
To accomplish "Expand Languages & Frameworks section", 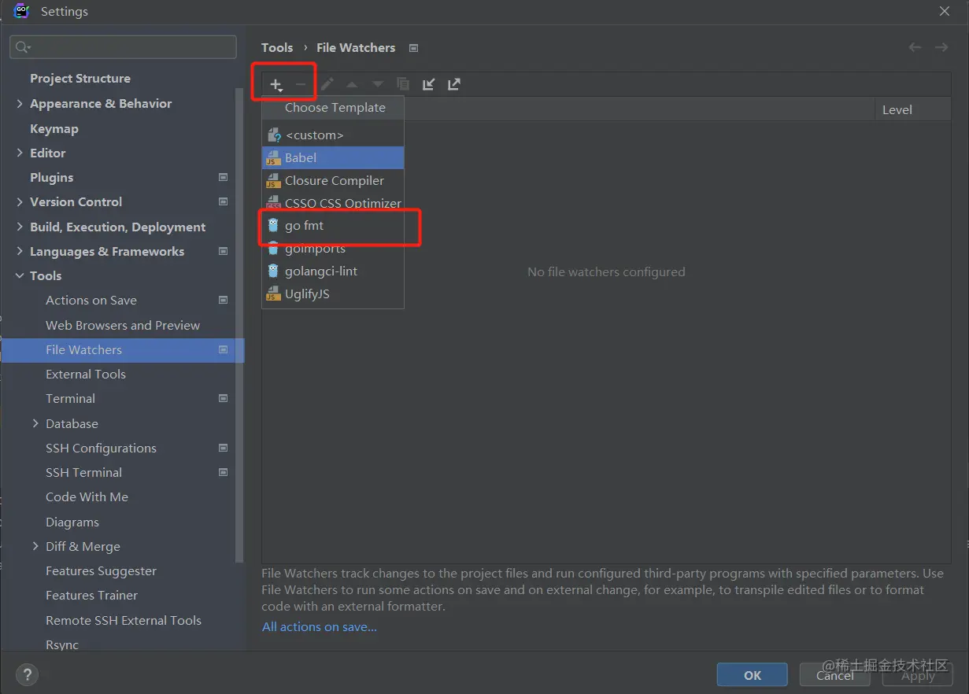I will [x=20, y=252].
